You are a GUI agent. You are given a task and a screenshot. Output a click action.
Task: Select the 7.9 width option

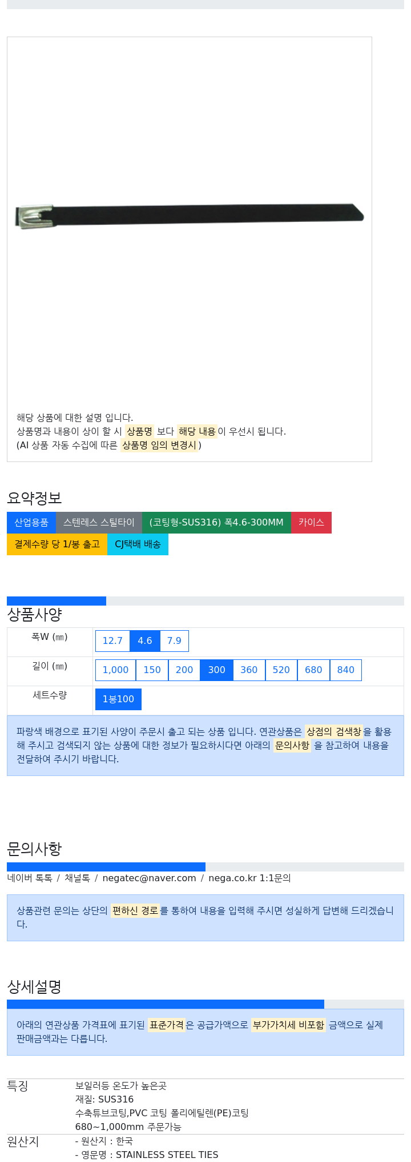point(174,641)
